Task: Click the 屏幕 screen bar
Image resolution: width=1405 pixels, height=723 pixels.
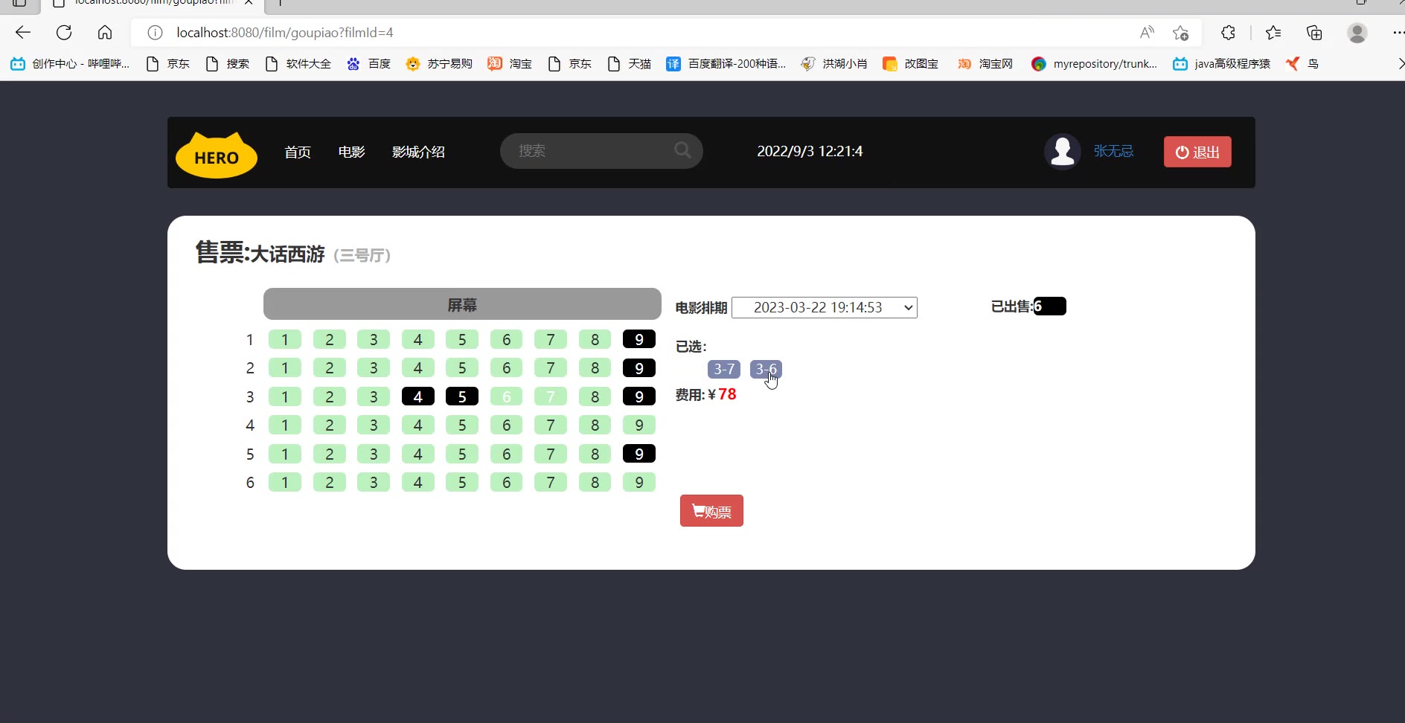Action: pos(462,304)
